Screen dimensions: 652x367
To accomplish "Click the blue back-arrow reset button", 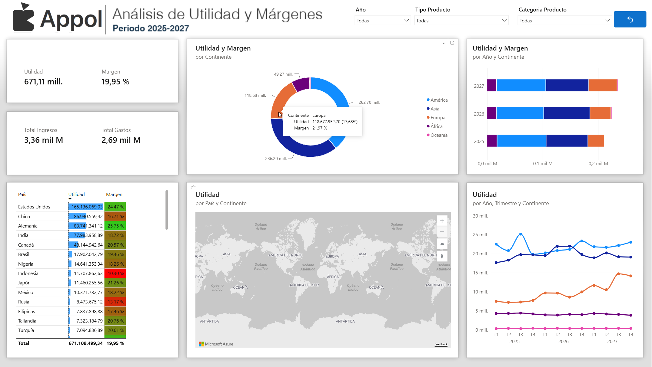I will 630,19.
